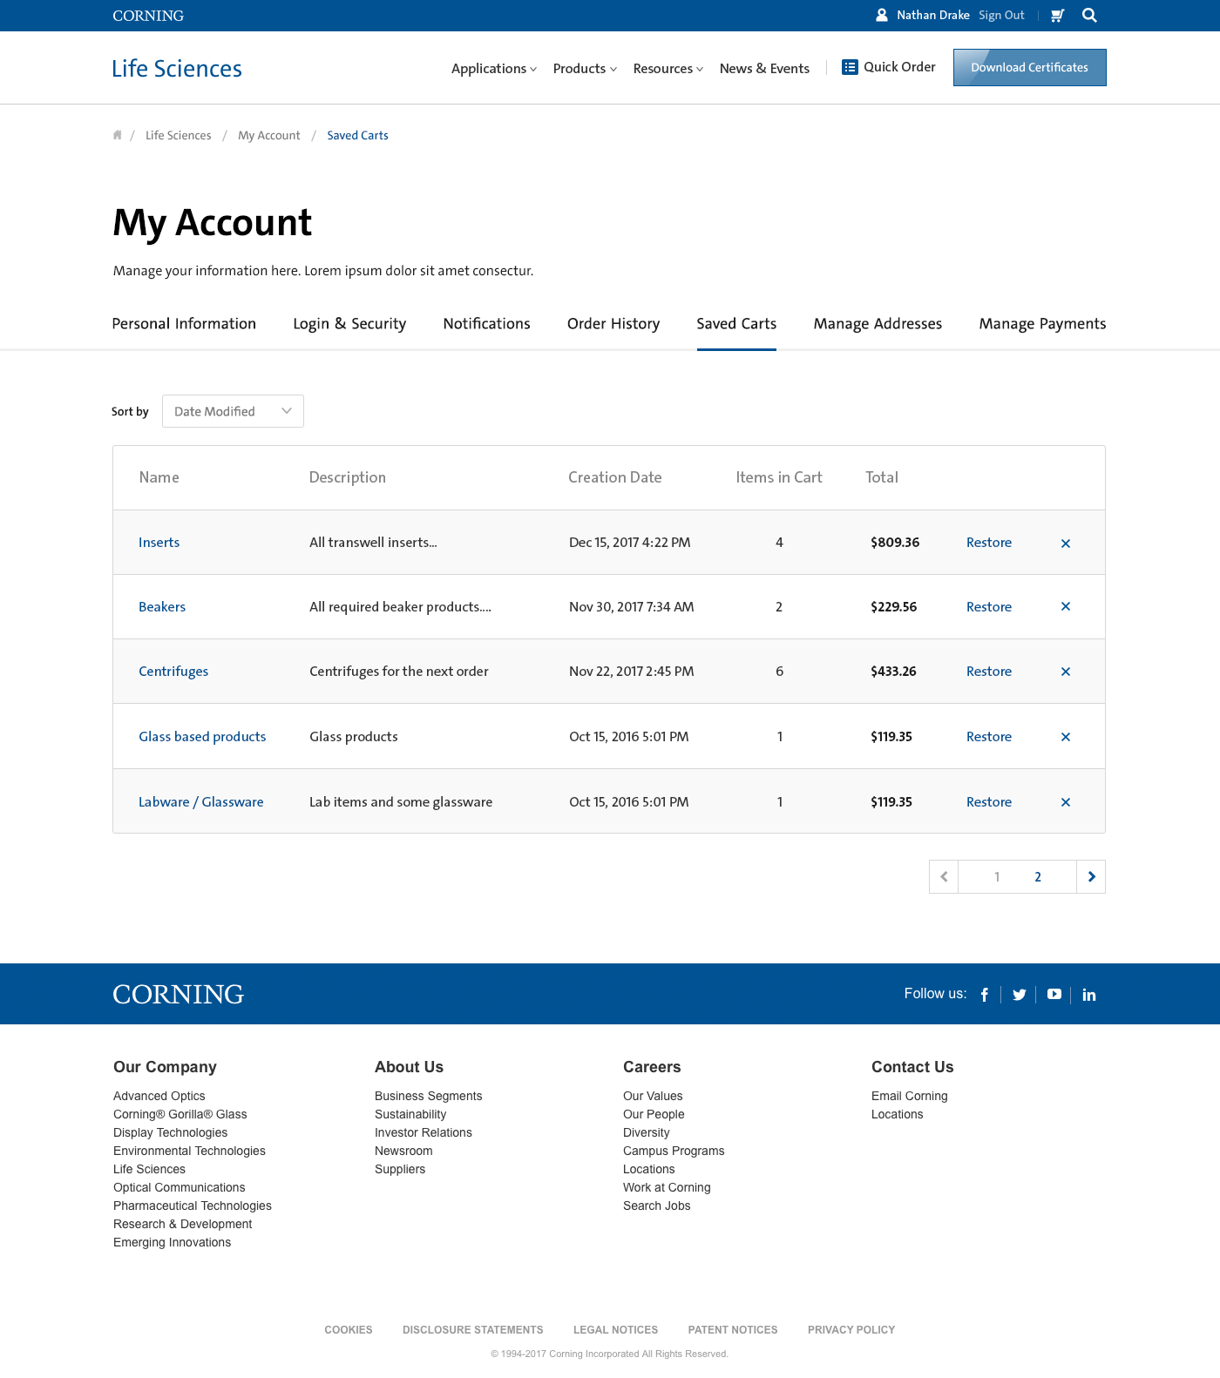Image resolution: width=1220 pixels, height=1378 pixels.
Task: Open the Glass based products link
Action: pos(202,737)
